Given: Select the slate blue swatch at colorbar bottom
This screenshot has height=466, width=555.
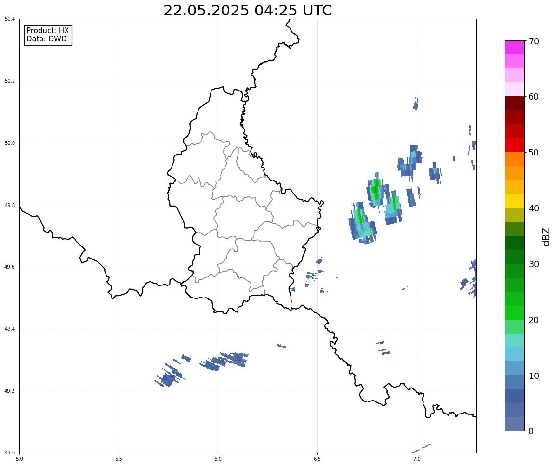Looking at the screenshot, I should [x=515, y=424].
